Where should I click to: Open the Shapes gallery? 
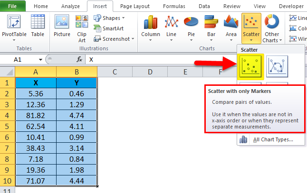coord(109,18)
